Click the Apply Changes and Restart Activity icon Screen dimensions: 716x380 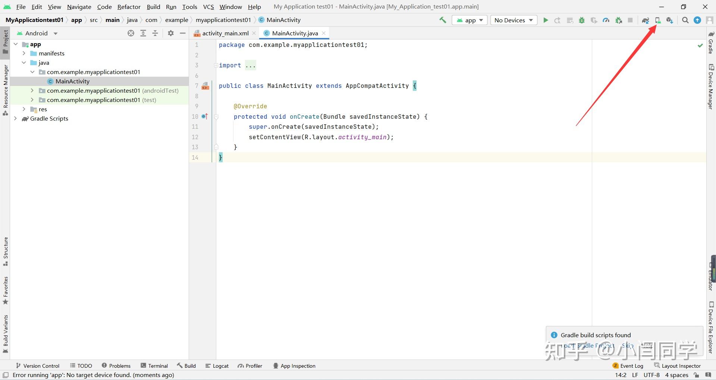click(558, 20)
